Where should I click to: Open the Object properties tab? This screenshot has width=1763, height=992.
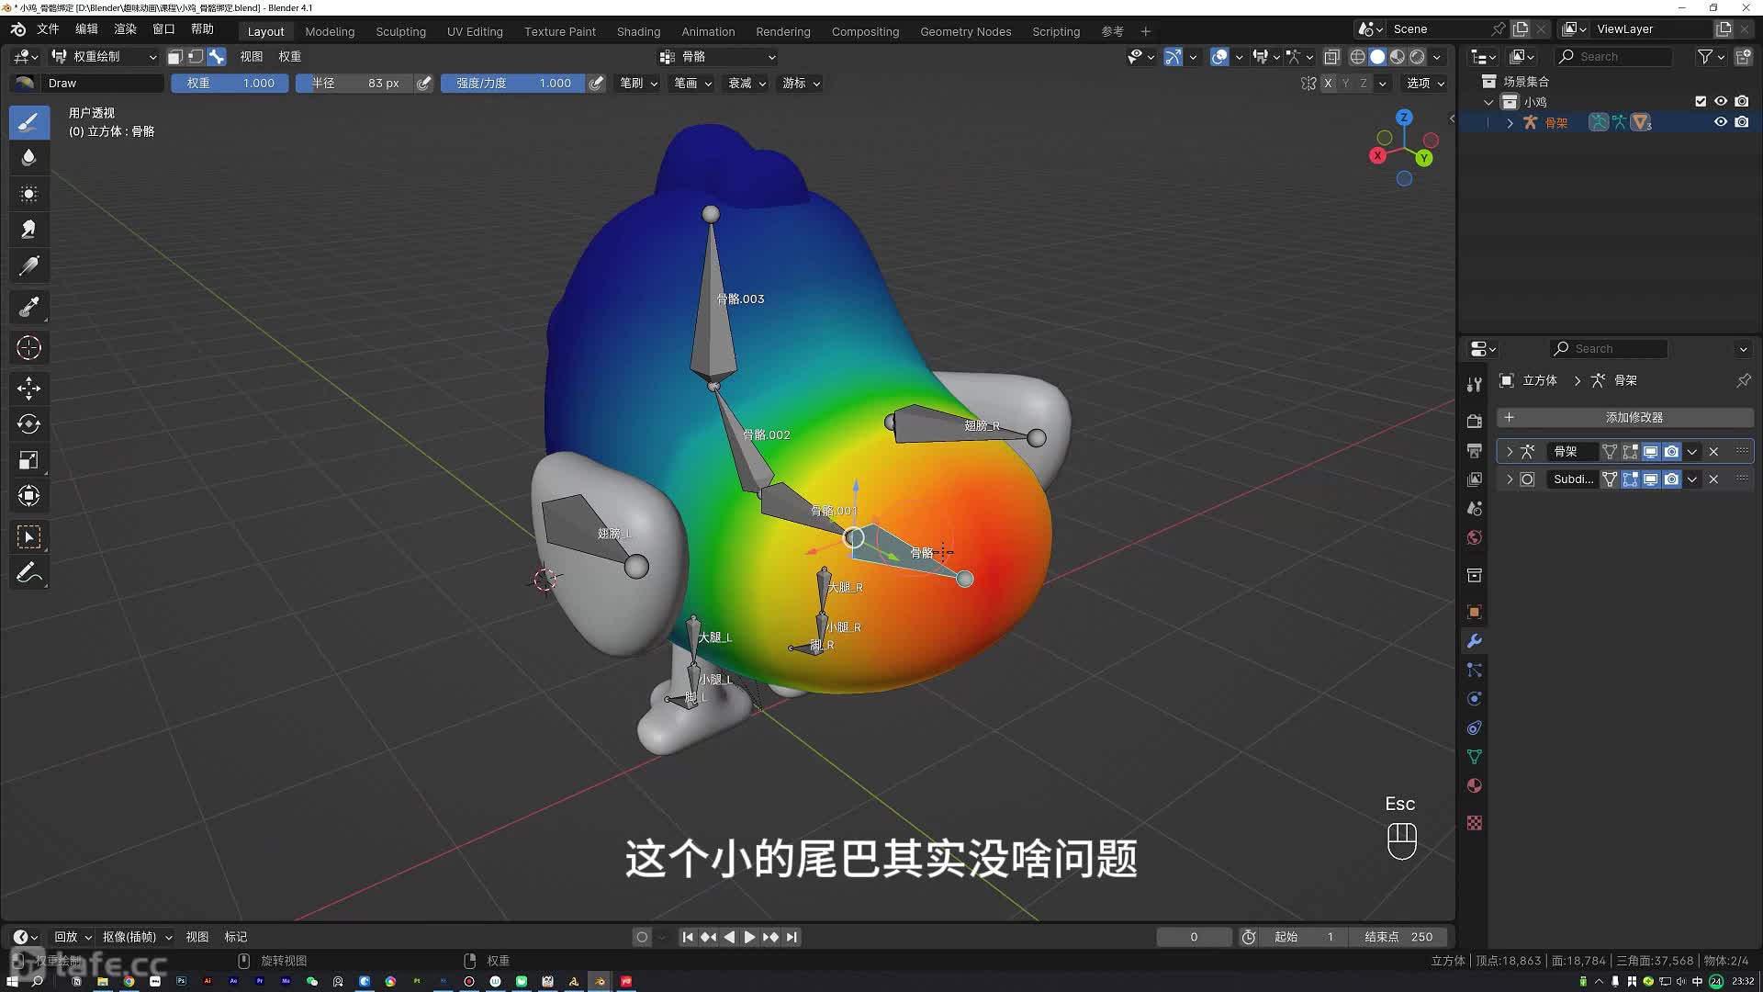click(1474, 612)
